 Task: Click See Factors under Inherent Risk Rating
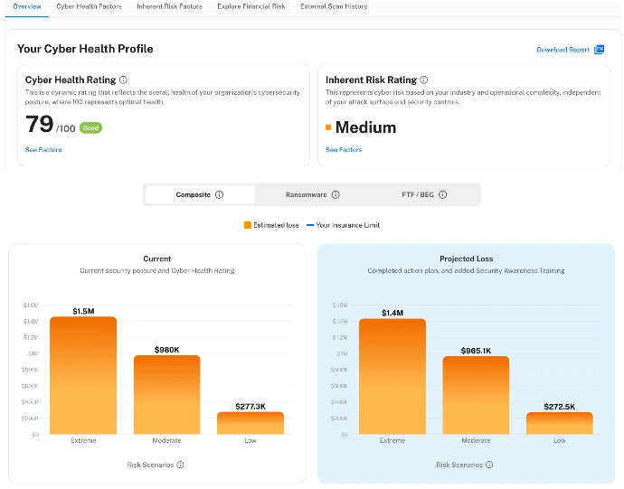[x=344, y=150]
